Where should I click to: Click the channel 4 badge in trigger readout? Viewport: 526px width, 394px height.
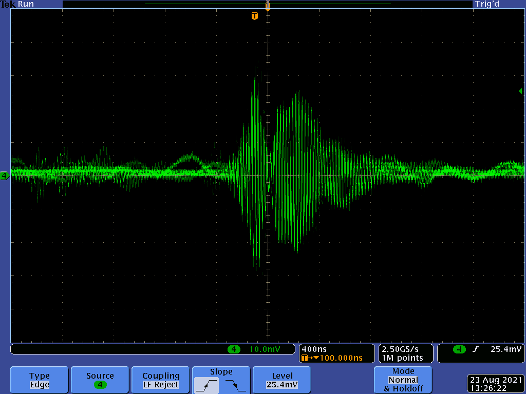[459, 349]
